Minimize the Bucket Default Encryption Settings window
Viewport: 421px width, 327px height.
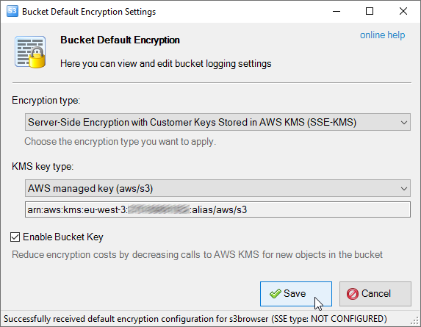(337, 11)
